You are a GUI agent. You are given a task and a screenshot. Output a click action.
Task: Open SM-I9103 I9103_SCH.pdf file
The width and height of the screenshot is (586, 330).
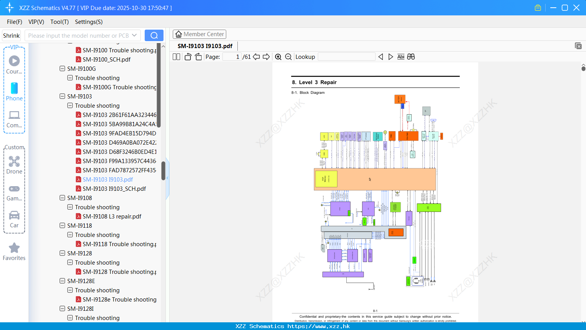114,188
